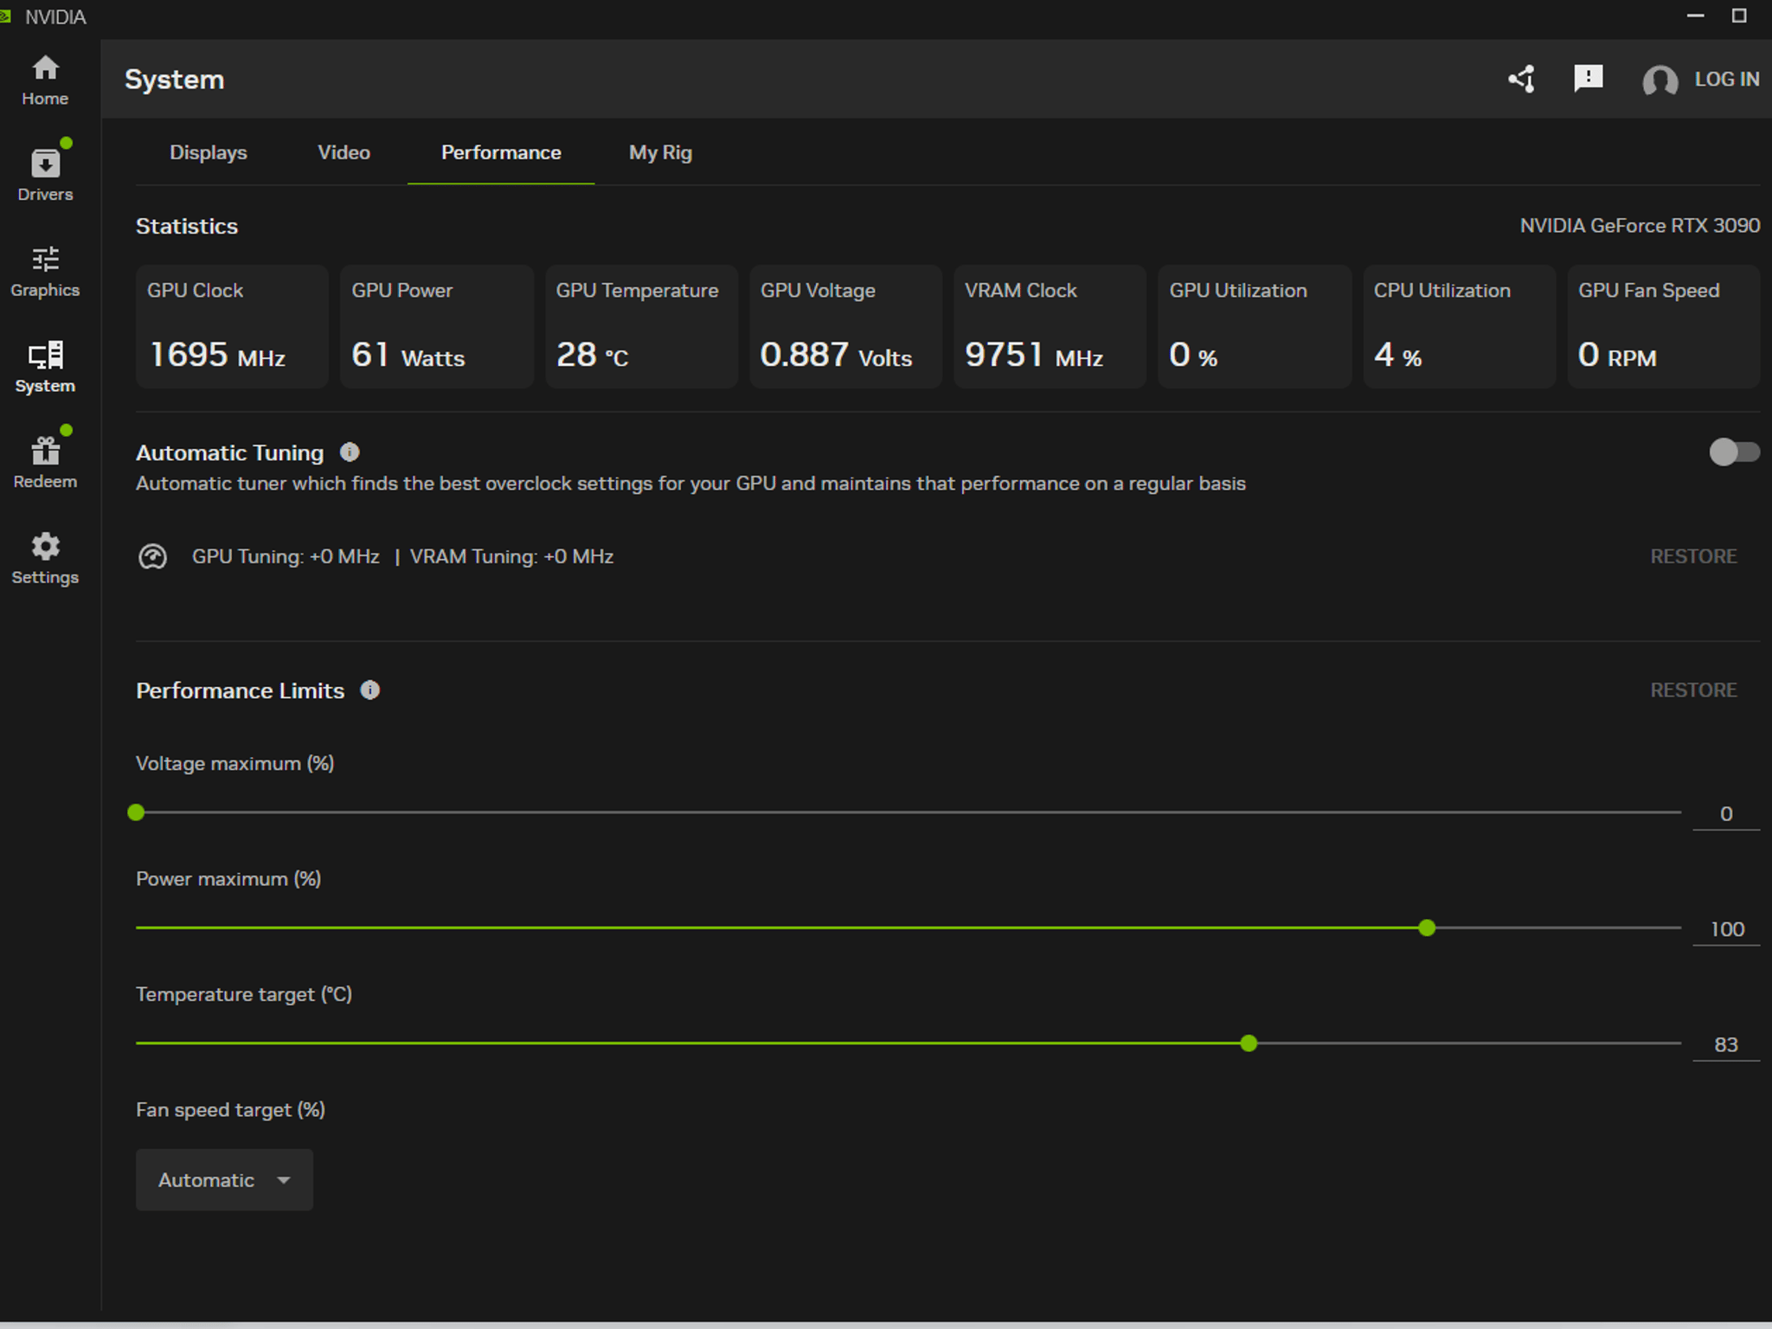Click the Power maximum slider handle
The height and width of the screenshot is (1329, 1772).
(x=1427, y=928)
